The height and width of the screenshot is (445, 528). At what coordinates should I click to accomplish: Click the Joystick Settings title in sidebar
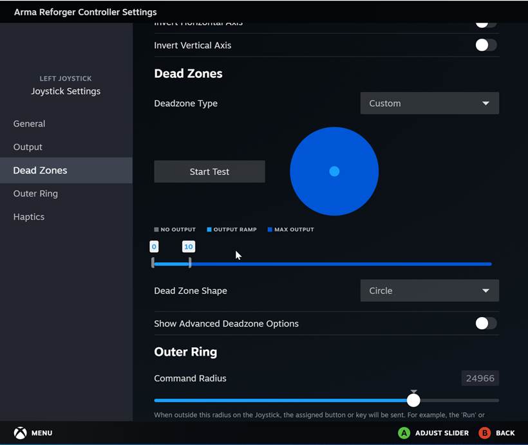66,91
